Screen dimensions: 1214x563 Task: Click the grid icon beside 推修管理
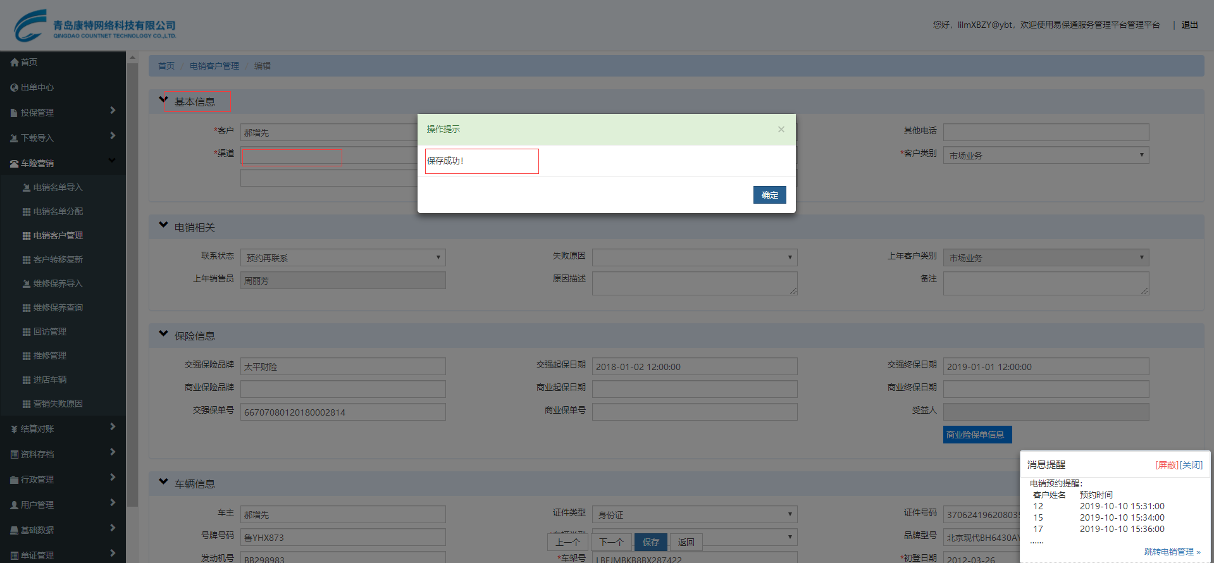(27, 356)
